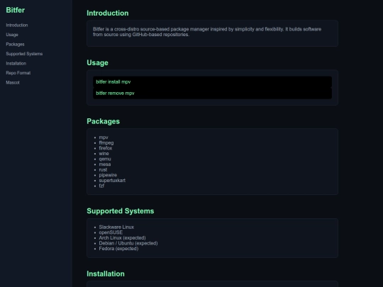Select the 'bitfer install mpv' code line
Viewport: 383px width, 287px height.
tap(212, 81)
